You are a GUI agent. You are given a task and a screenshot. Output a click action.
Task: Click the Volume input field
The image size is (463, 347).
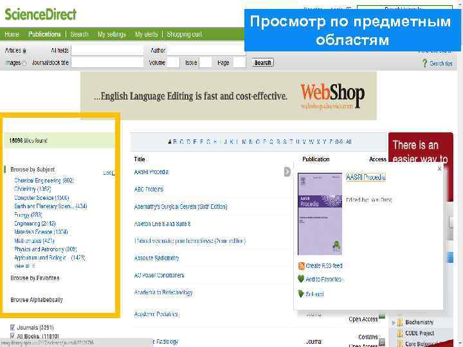[173, 62]
